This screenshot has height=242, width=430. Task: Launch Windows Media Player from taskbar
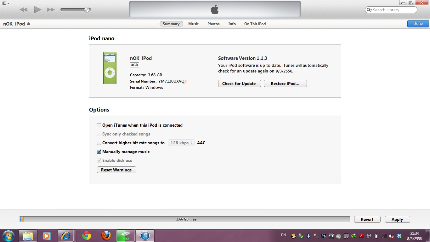coord(47,236)
